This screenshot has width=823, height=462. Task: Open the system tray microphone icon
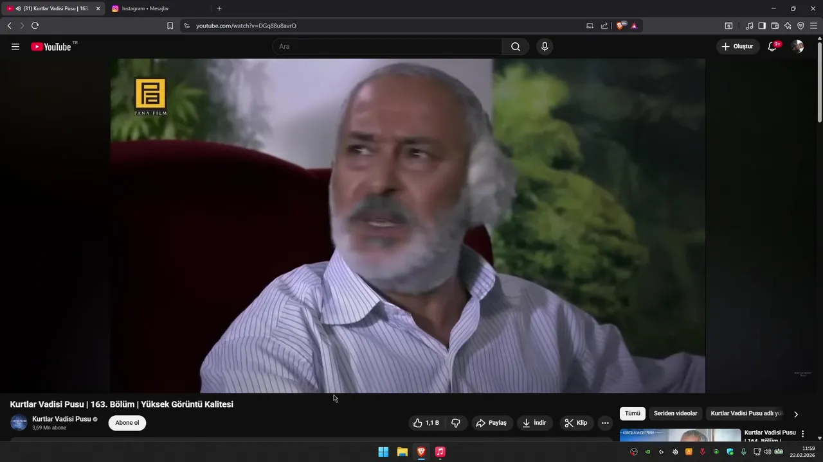[744, 452]
